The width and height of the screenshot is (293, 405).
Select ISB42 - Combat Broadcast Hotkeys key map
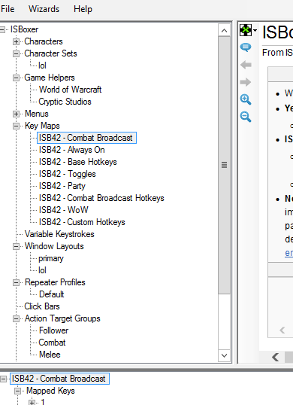pos(101,198)
